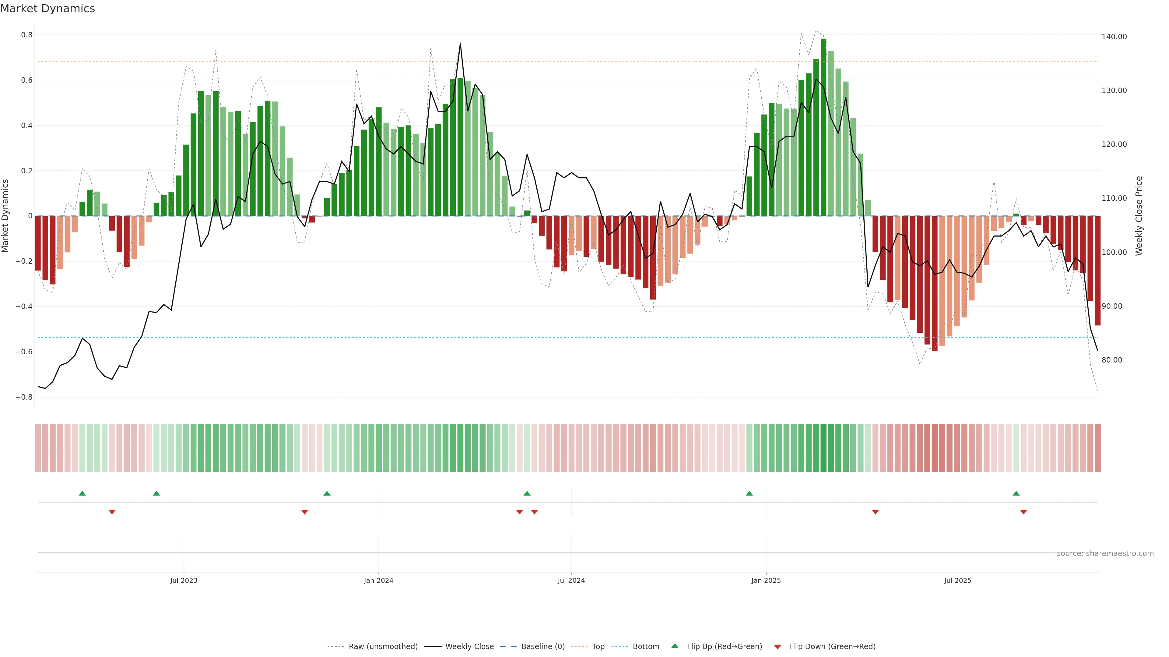Screen dimensions: 1169x657
Task: Click the green flip-up triangle just before Jan 2025
Action: (x=749, y=493)
